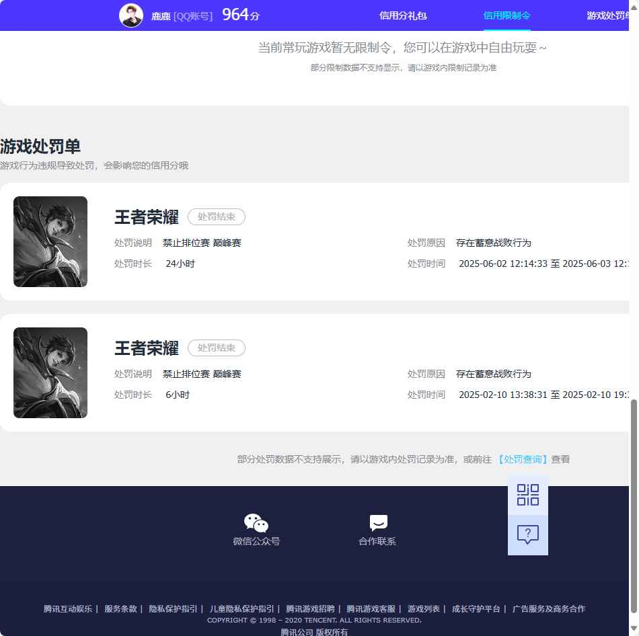Screen dimensions: 639x636
Task: Click the user avatar in the header
Action: click(x=130, y=15)
